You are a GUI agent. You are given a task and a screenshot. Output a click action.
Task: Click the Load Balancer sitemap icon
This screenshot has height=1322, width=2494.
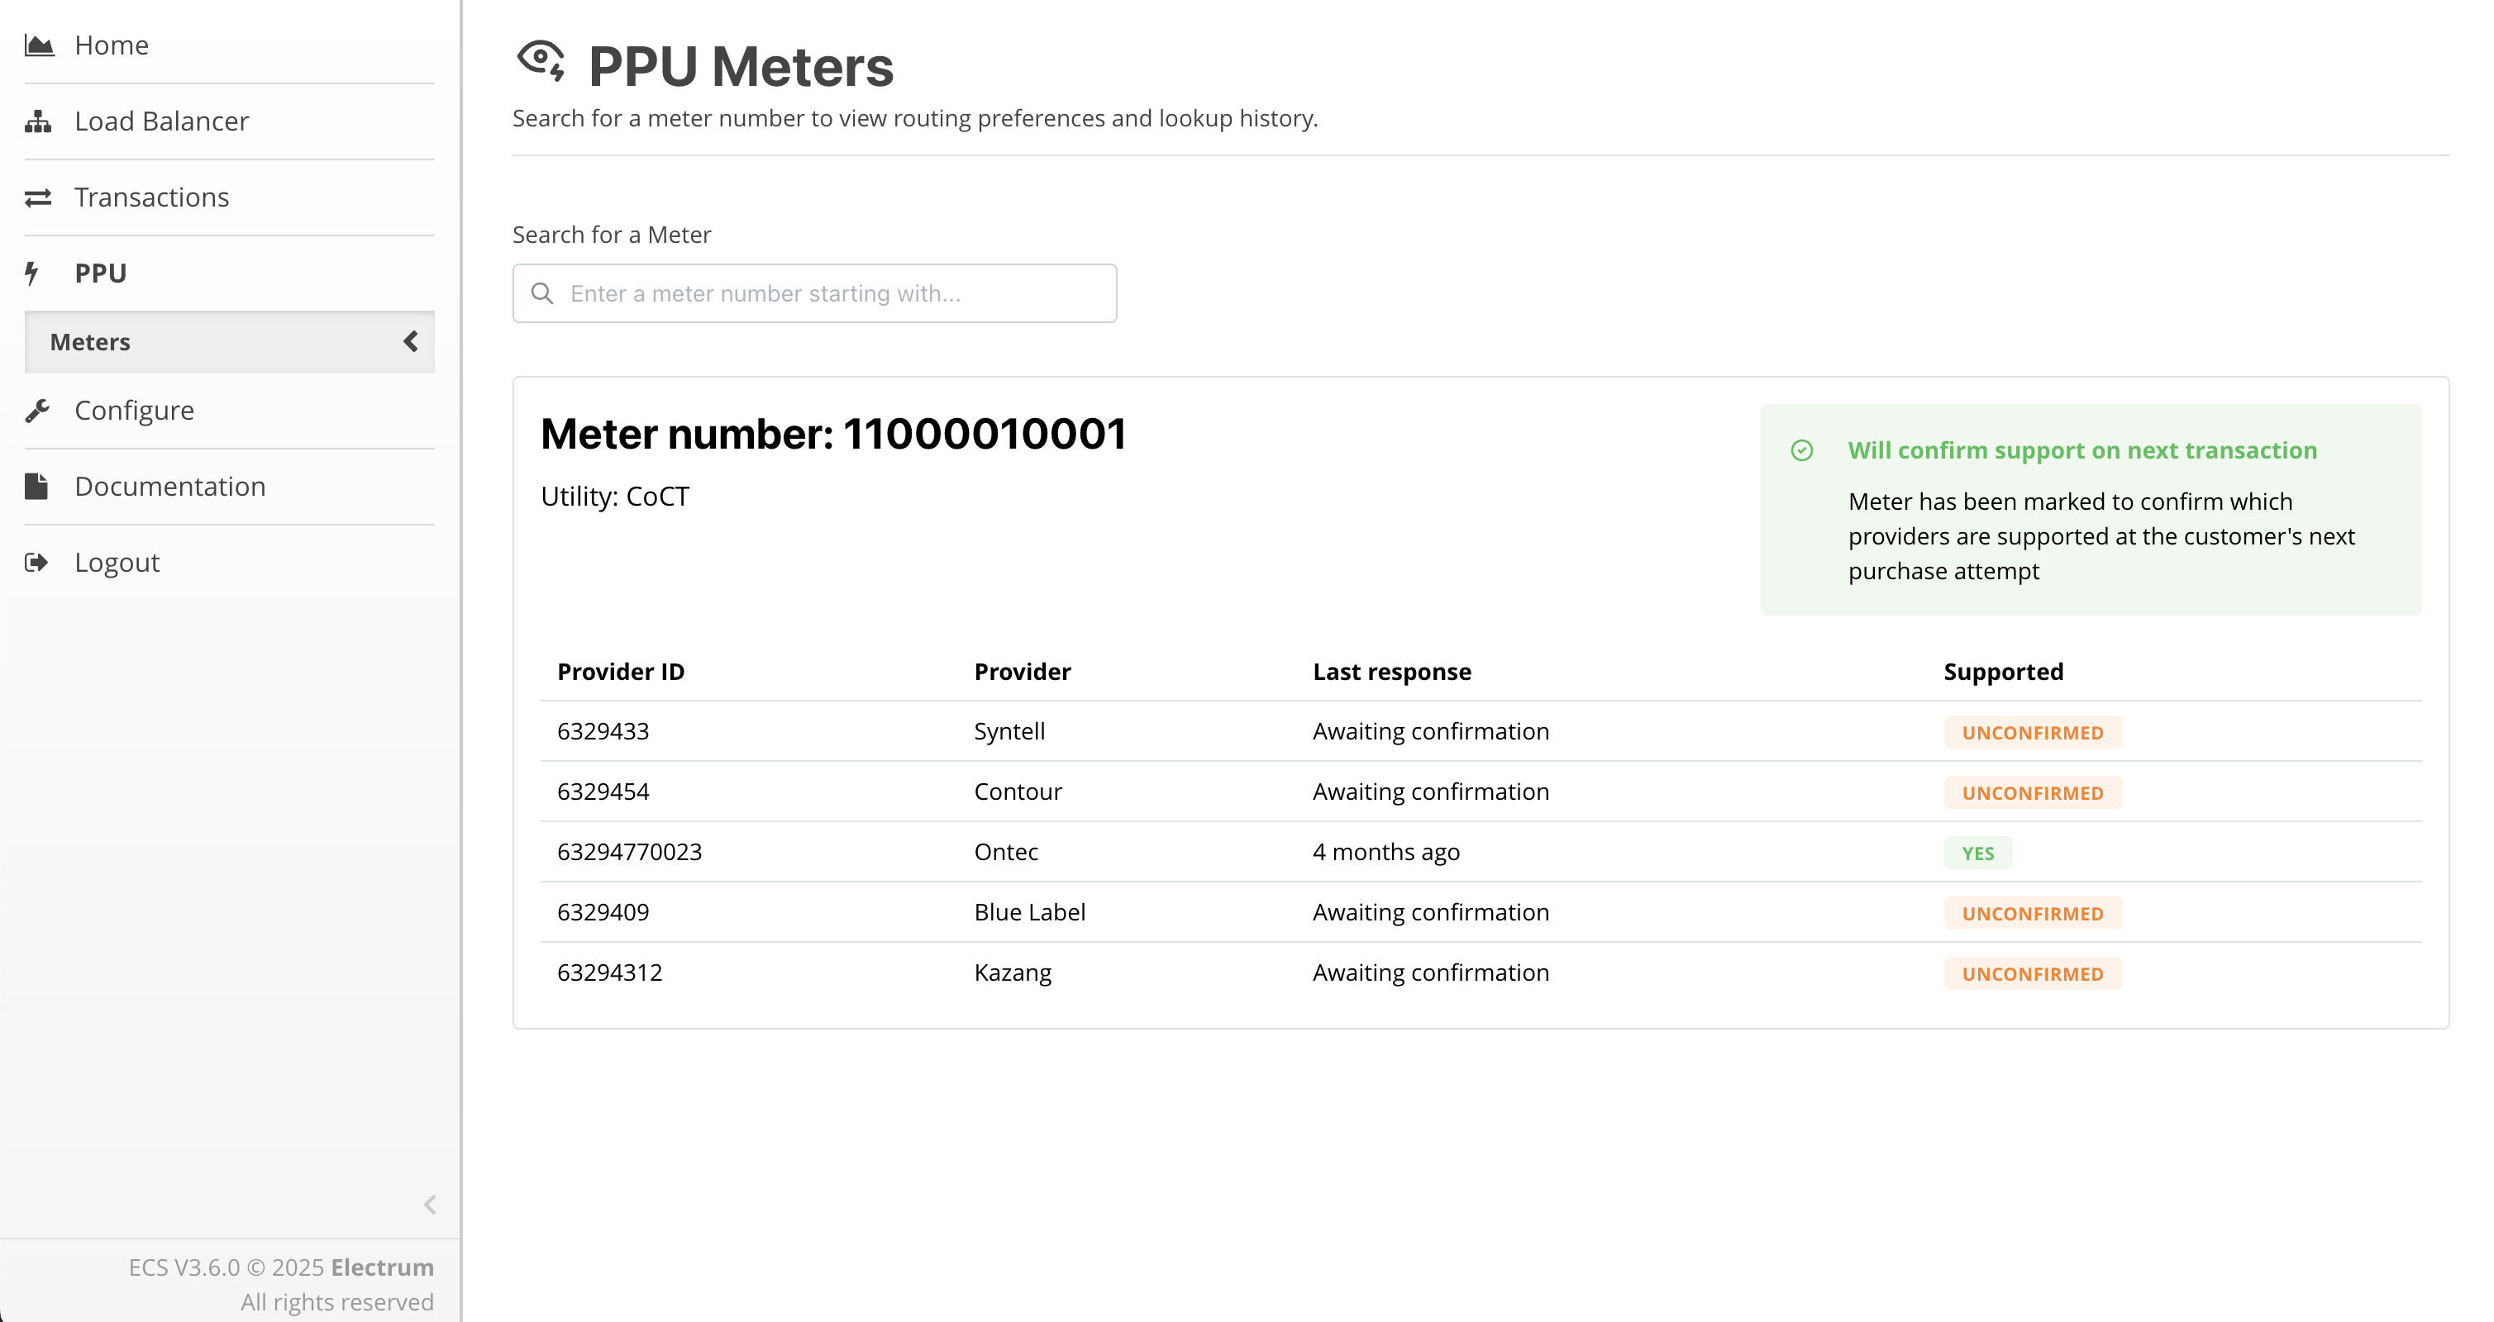[x=38, y=121]
